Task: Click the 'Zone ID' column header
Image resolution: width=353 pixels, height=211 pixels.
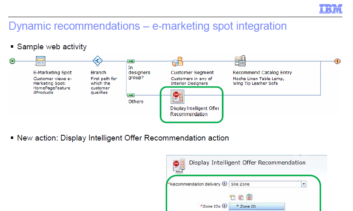Action: tap(257, 206)
